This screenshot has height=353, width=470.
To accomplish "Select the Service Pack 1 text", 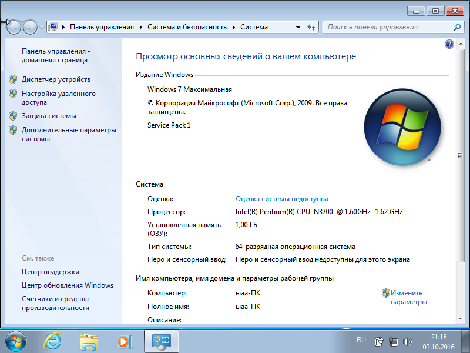I will point(169,125).
